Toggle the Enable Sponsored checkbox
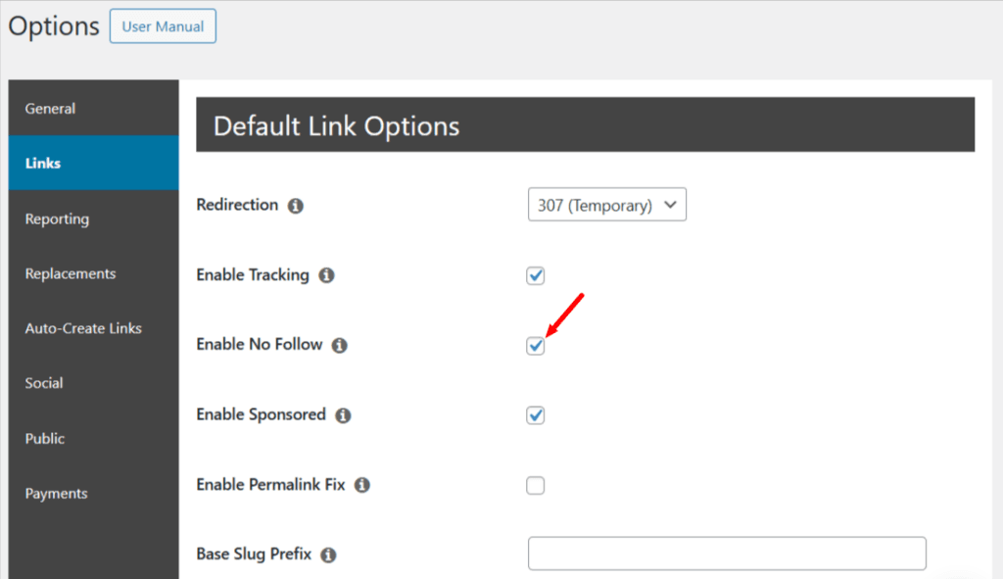Screen dimensions: 1003x579 535,415
